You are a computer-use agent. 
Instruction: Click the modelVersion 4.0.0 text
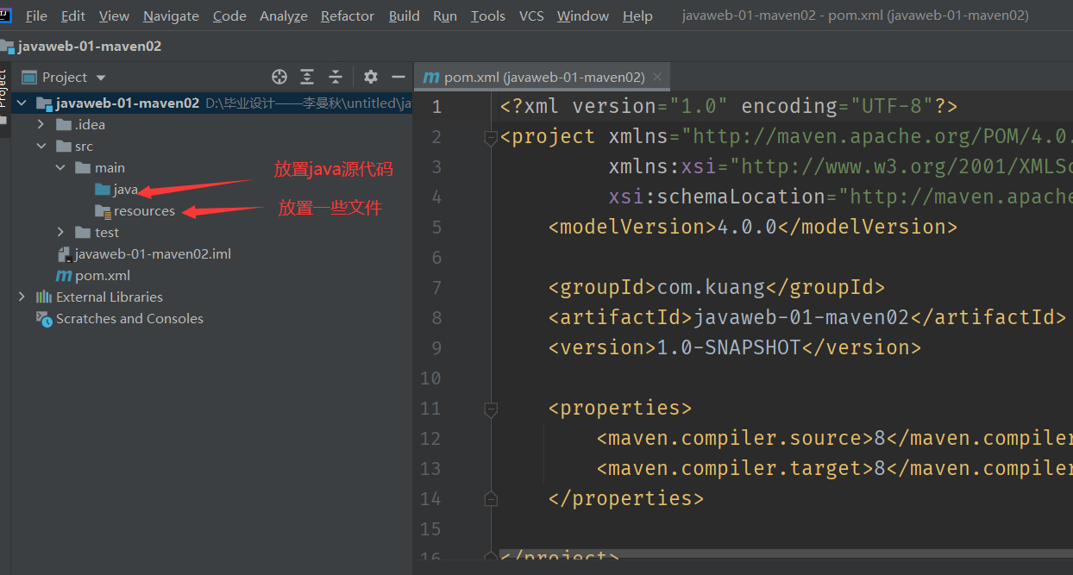(x=747, y=227)
